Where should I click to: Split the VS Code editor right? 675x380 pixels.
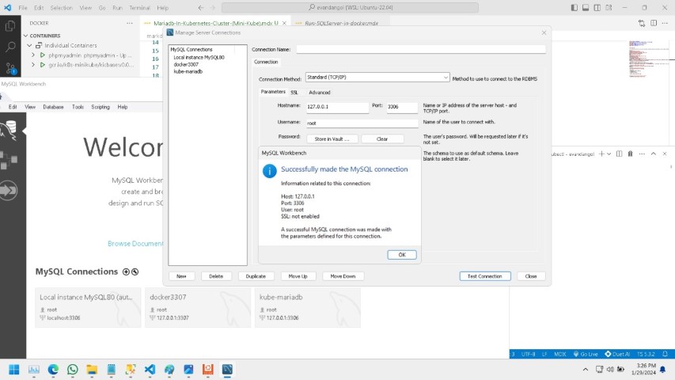[x=654, y=23]
